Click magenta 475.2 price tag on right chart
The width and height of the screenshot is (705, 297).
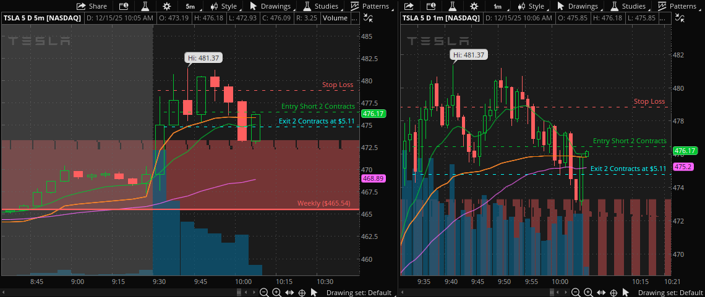[683, 167]
